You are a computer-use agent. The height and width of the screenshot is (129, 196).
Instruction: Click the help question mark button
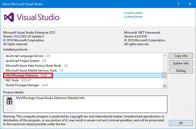coord(178,4)
